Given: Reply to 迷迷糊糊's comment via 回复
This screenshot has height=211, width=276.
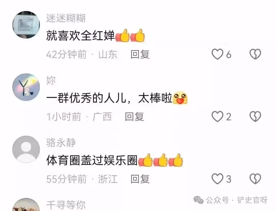Looking at the screenshot, I should click(140, 54).
